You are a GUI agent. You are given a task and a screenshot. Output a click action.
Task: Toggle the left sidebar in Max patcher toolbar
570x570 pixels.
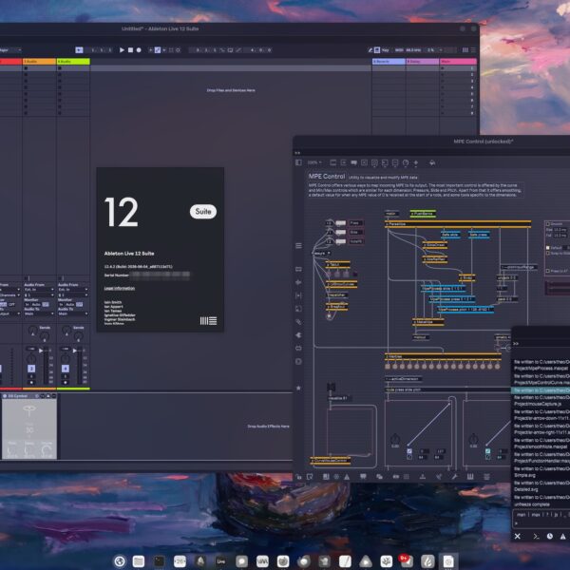click(x=298, y=162)
